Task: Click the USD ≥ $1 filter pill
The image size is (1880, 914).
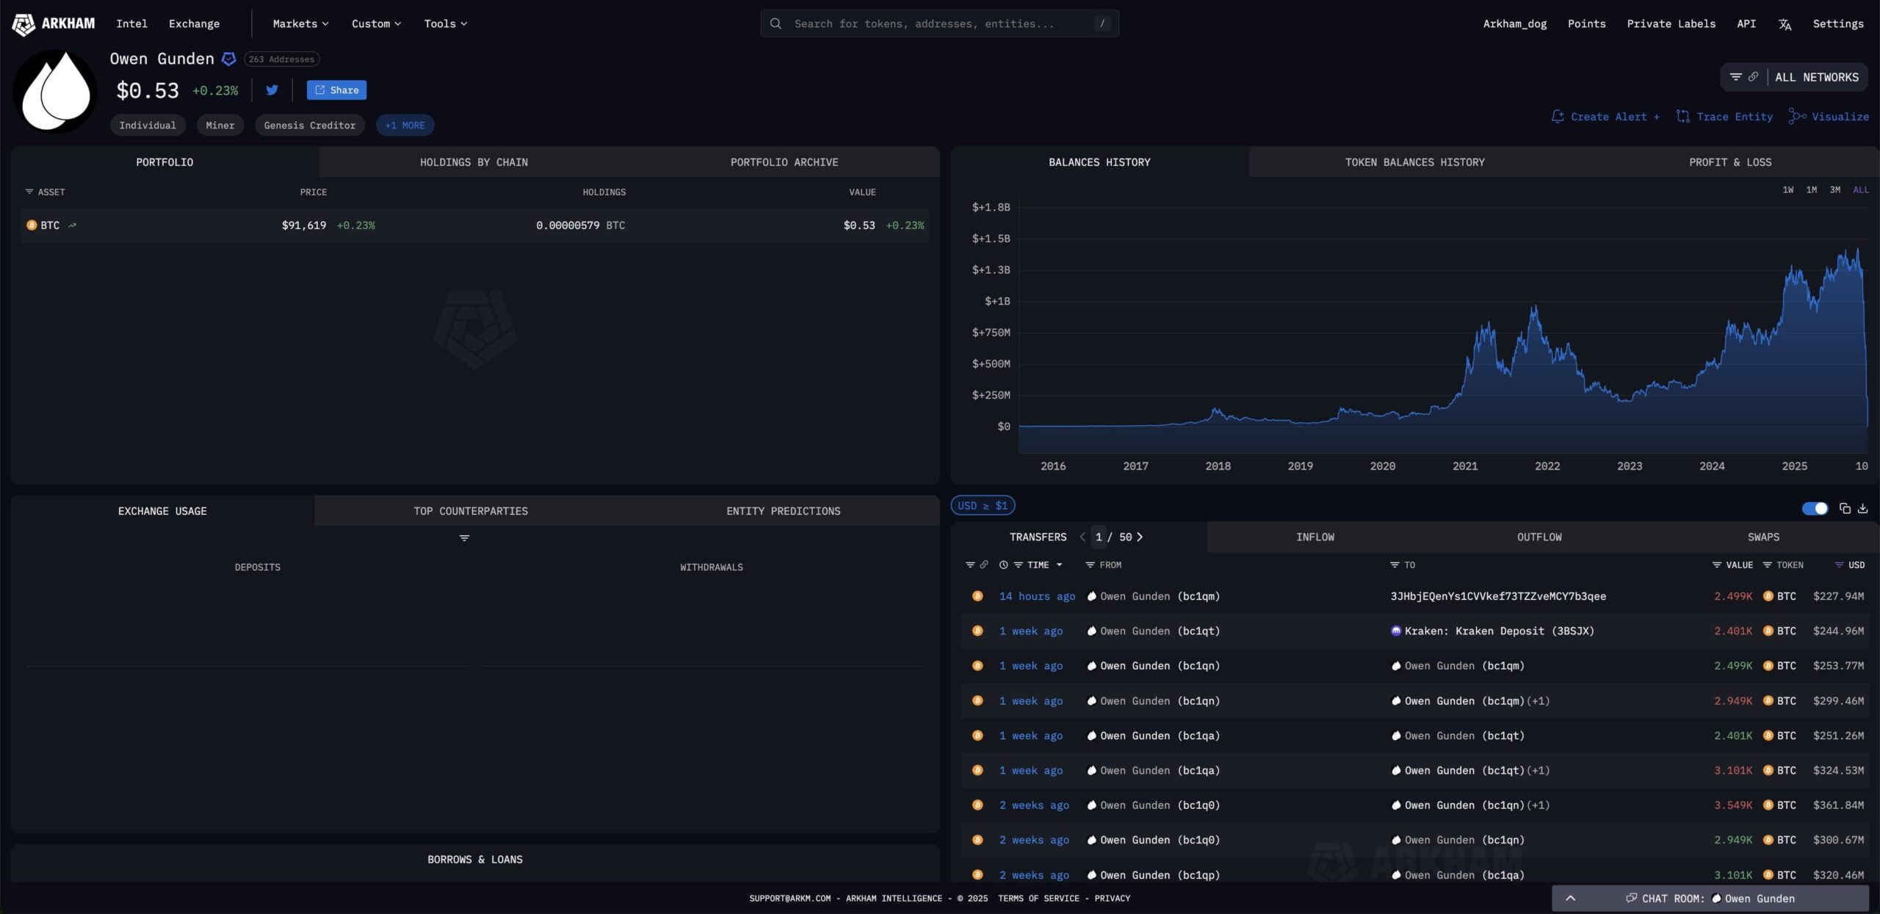Action: (983, 505)
